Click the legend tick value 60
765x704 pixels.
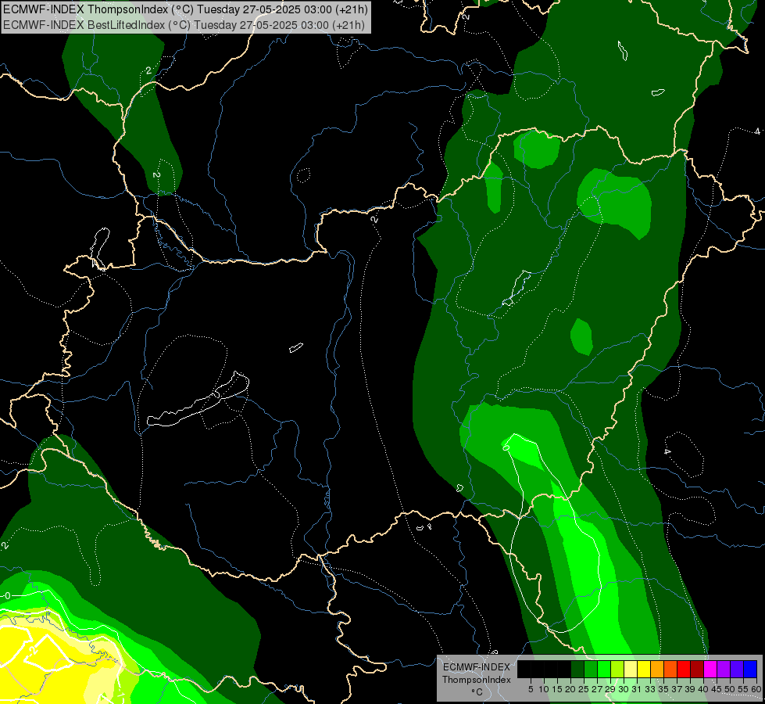pos(756,689)
